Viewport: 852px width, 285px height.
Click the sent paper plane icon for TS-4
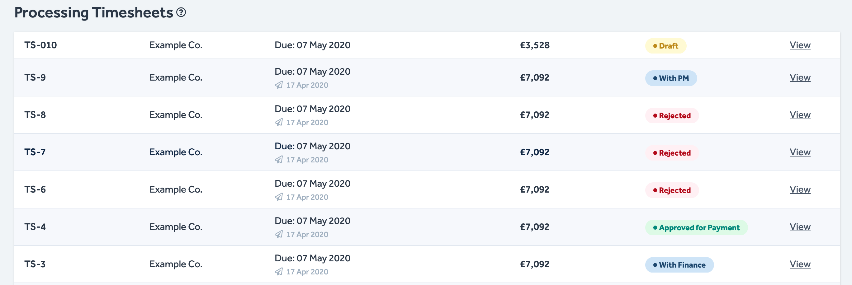[279, 234]
